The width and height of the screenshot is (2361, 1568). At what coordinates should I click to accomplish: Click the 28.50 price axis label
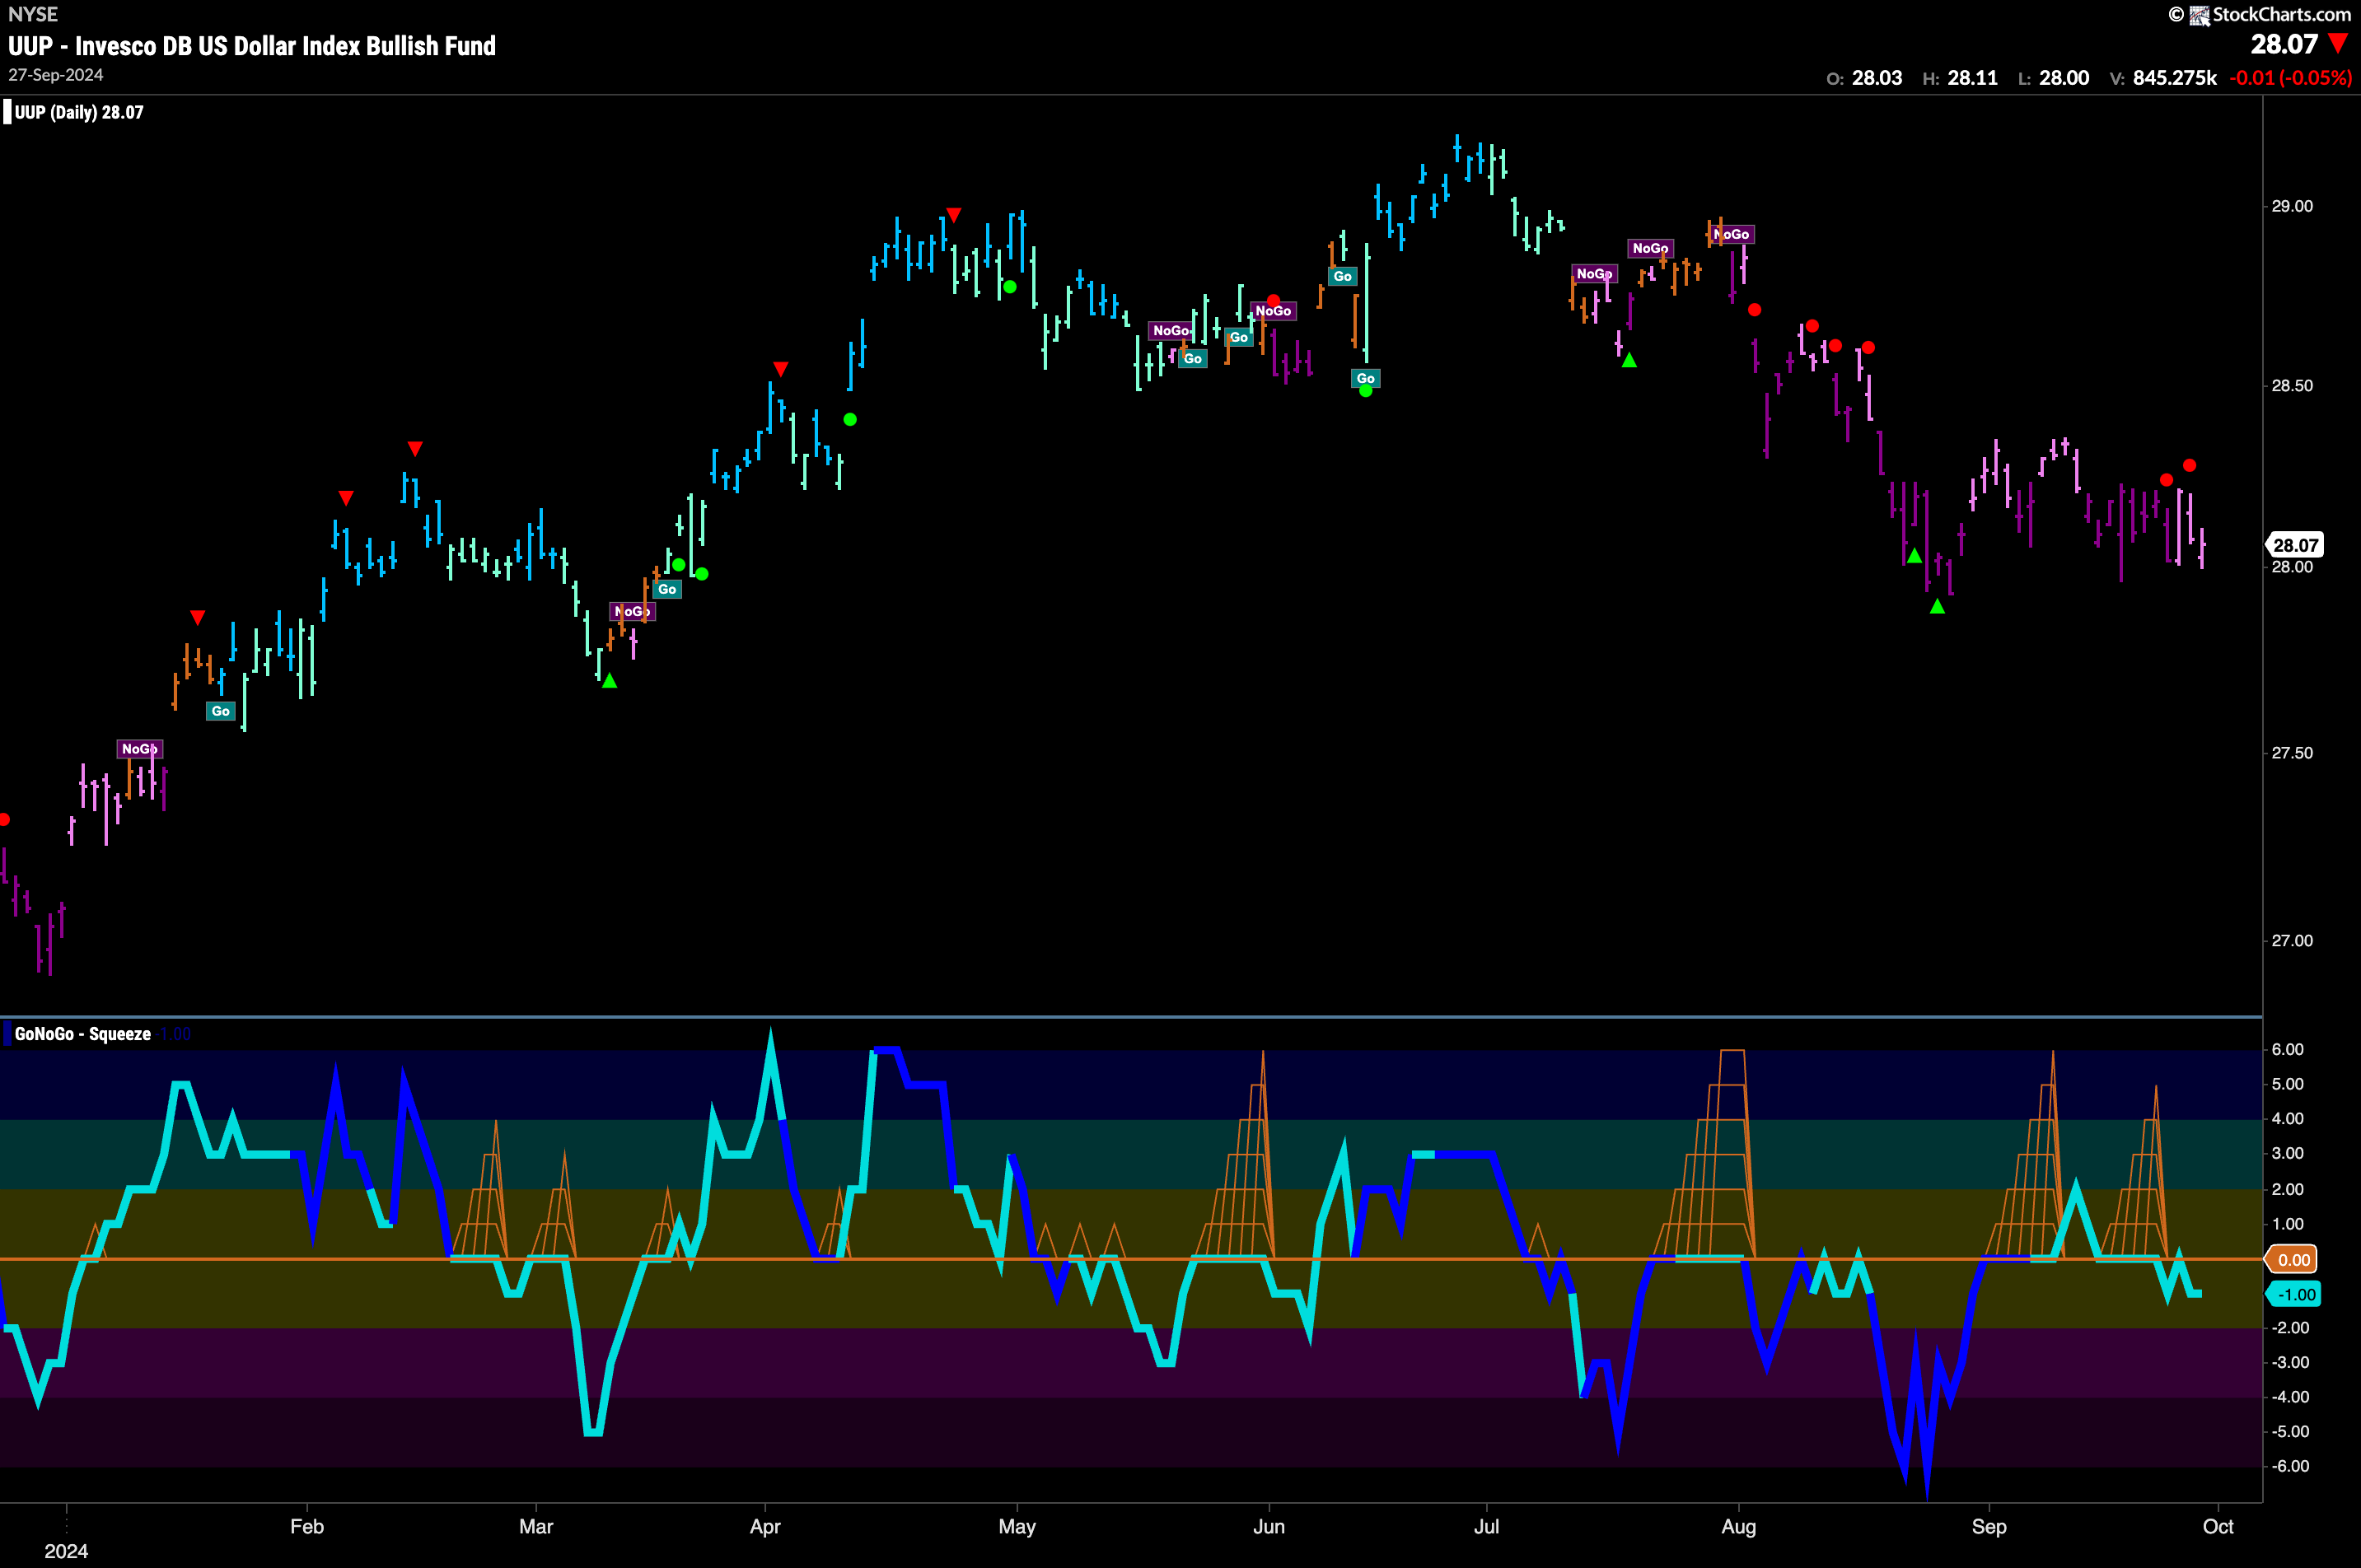(2292, 386)
